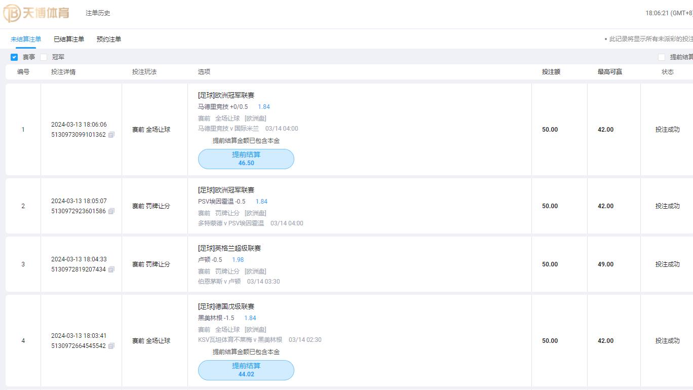Click [足球]德国戊级联赛 league title
Image resolution: width=693 pixels, height=390 pixels.
(x=226, y=306)
